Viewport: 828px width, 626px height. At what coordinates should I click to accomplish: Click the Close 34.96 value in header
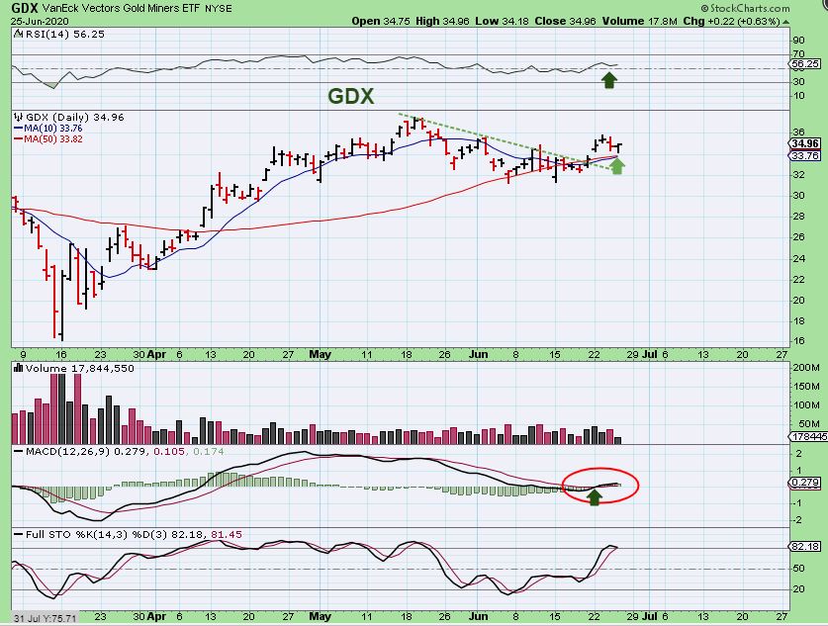point(565,21)
